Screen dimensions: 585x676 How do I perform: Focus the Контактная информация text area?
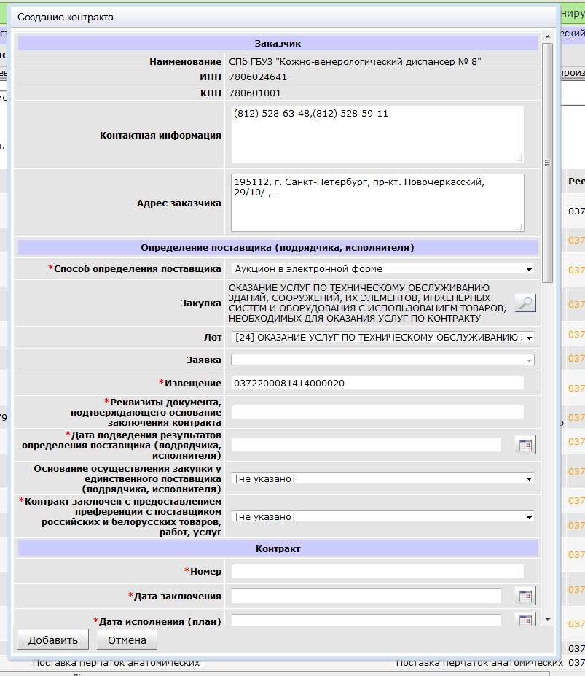(x=377, y=134)
